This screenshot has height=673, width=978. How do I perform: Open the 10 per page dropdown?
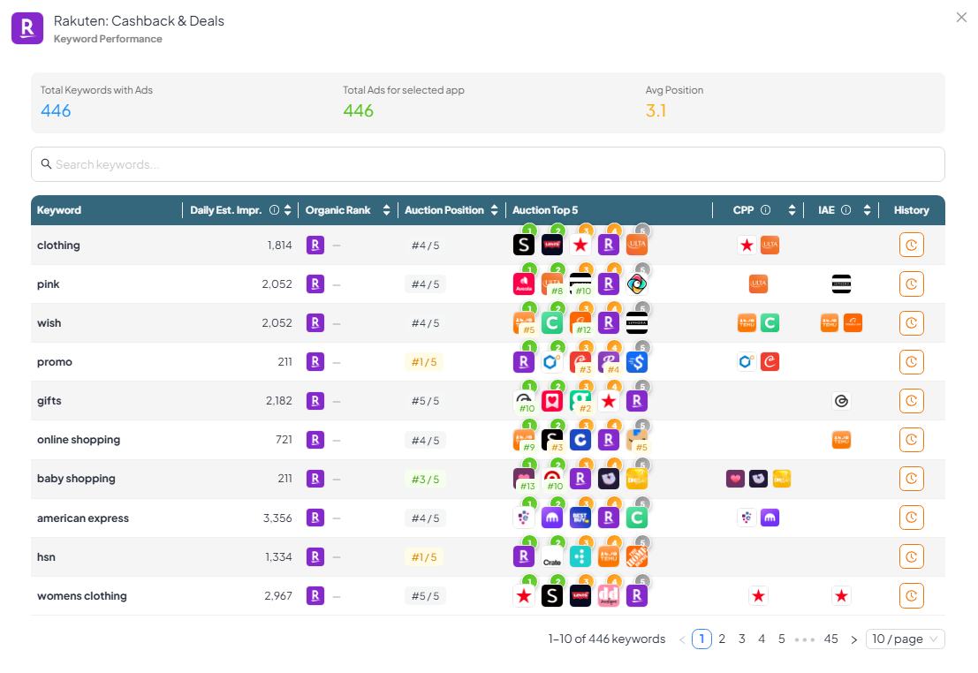905,639
